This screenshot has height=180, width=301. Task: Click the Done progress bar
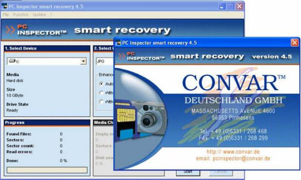pos(47,170)
